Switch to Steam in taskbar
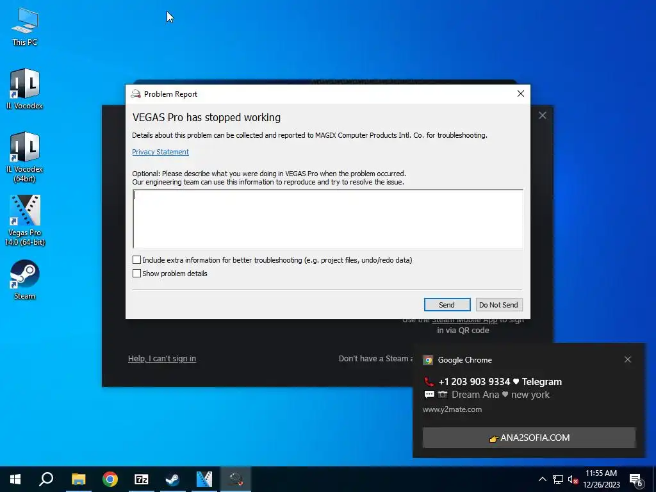The width and height of the screenshot is (656, 492). click(172, 479)
